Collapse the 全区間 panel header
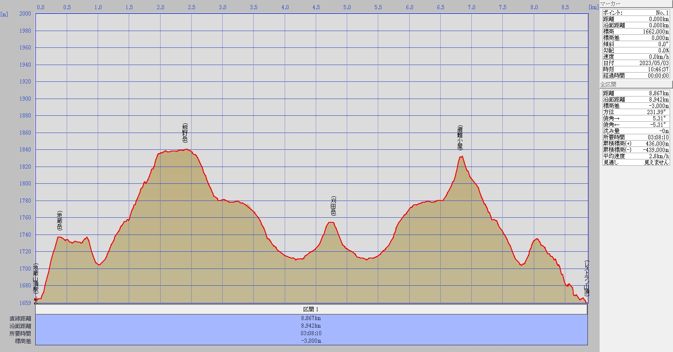Screen dimensions: 673x352 click(x=636, y=84)
